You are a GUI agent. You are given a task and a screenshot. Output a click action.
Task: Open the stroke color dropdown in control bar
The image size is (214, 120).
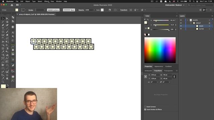[25, 10]
